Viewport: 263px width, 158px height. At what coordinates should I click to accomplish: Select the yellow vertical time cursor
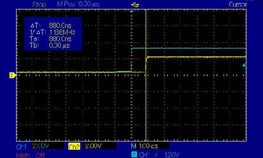tap(146, 75)
